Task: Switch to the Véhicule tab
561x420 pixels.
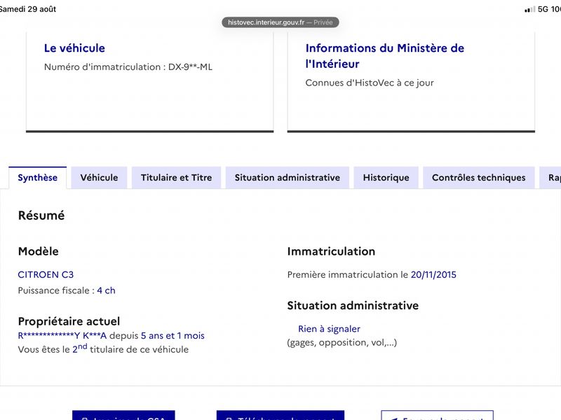Action: click(99, 178)
